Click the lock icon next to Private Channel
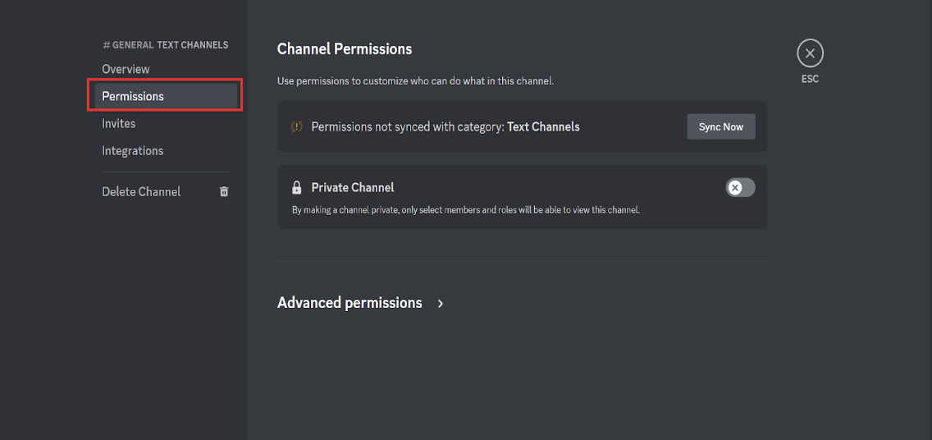 click(x=297, y=187)
